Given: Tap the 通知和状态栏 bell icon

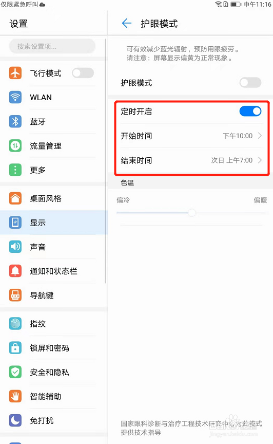Looking at the screenshot, I should click(15, 271).
